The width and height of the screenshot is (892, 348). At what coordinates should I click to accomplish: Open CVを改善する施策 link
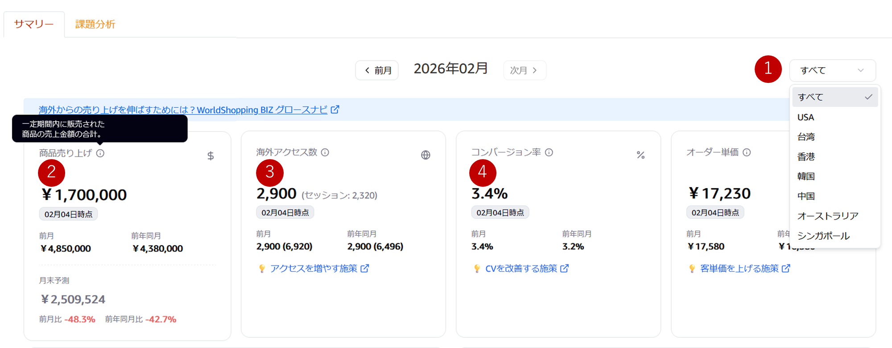click(x=521, y=268)
